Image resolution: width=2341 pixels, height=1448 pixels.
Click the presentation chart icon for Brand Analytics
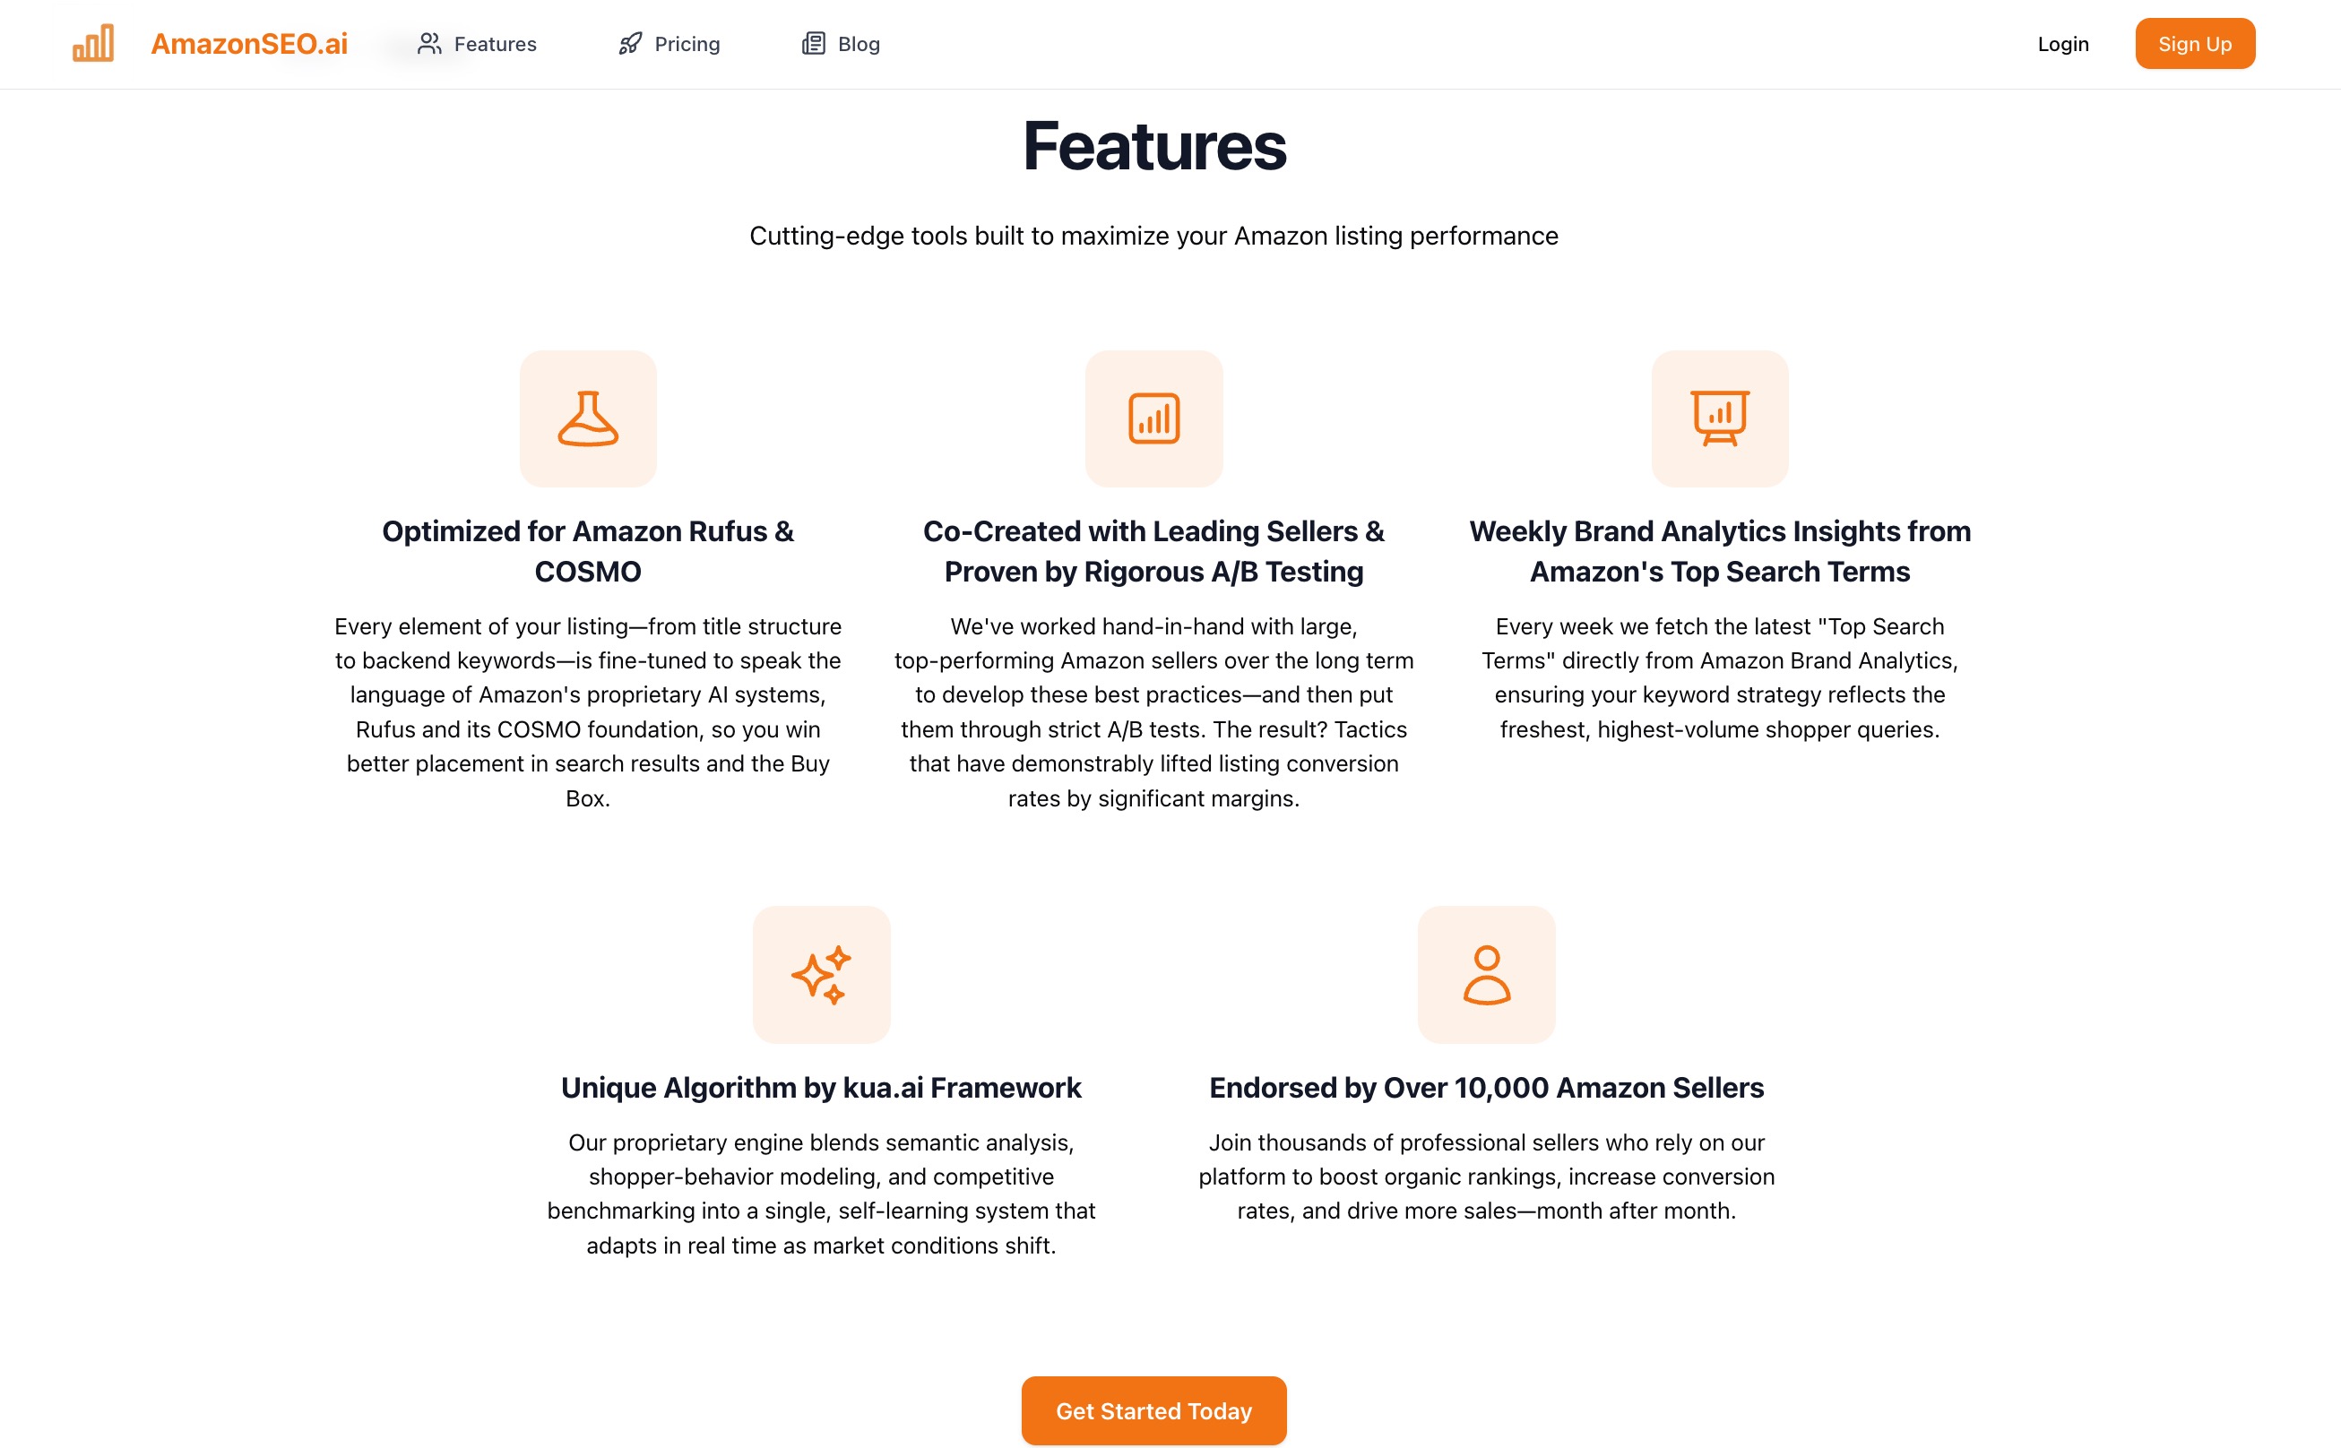(x=1719, y=418)
